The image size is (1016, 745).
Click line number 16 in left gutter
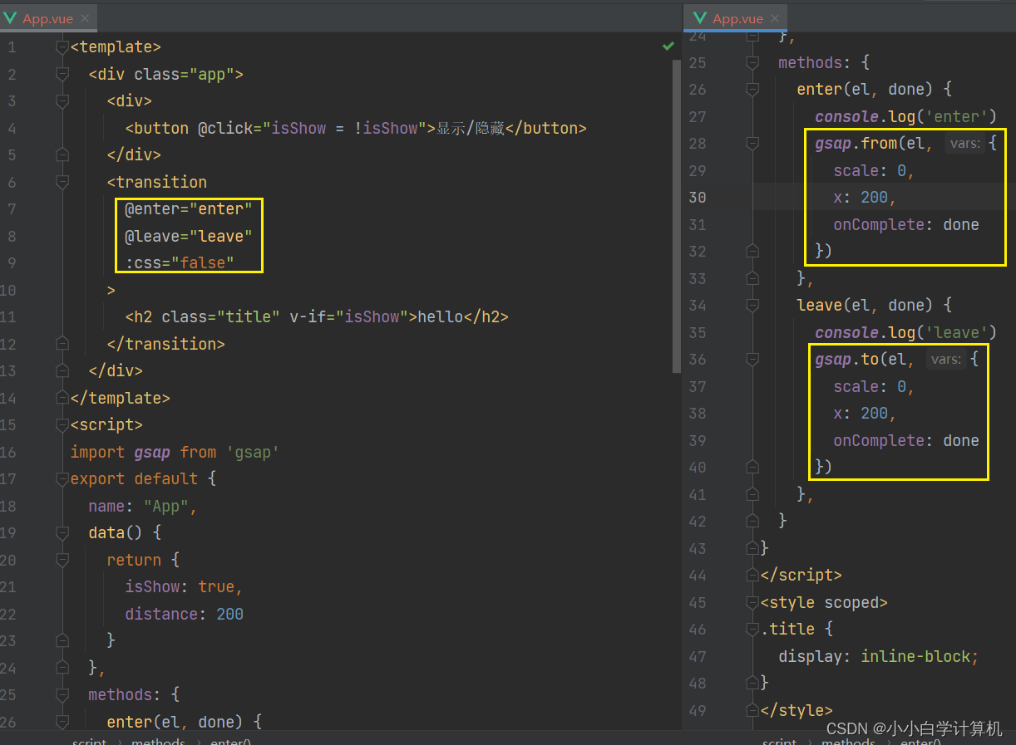pyautogui.click(x=8, y=453)
